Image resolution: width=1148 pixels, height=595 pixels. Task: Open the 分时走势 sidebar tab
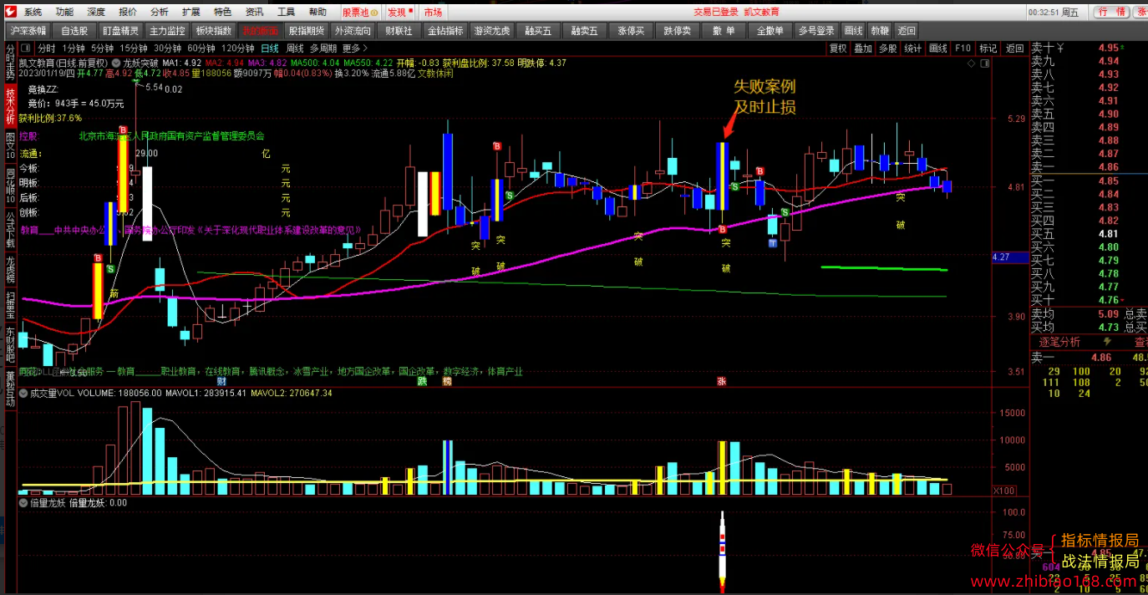10,62
